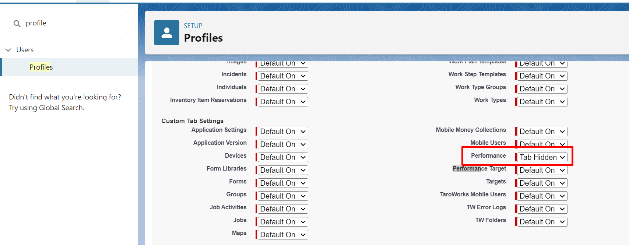Open the Application Settings dropdown
The image size is (629, 245).
pyautogui.click(x=282, y=132)
